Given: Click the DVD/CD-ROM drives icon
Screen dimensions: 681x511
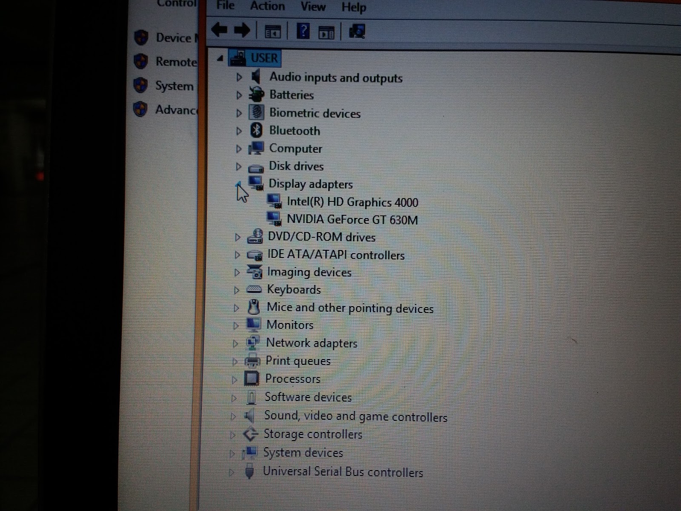Looking at the screenshot, I should pyautogui.click(x=255, y=236).
